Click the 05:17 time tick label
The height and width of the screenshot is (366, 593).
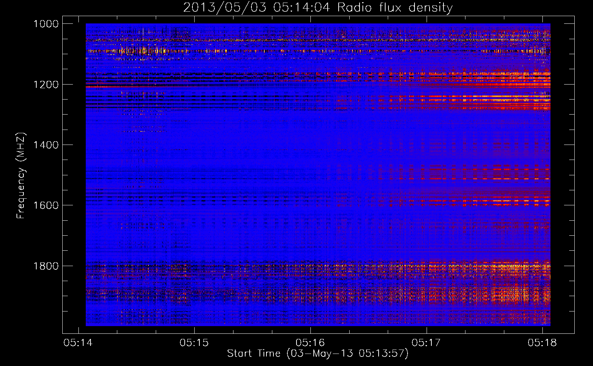pyautogui.click(x=426, y=343)
